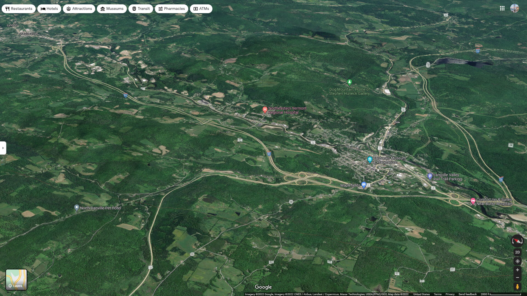527x296 pixels.
Task: Select the Fairbanks Museum & Planetarium marker
Action: [370, 160]
